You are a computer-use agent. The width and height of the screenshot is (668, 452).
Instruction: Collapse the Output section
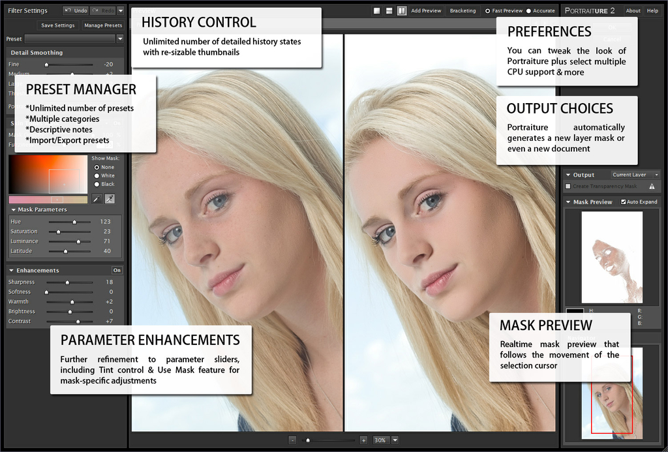pyautogui.click(x=568, y=175)
